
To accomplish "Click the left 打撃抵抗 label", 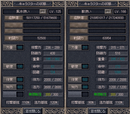I will (x=13, y=102).
